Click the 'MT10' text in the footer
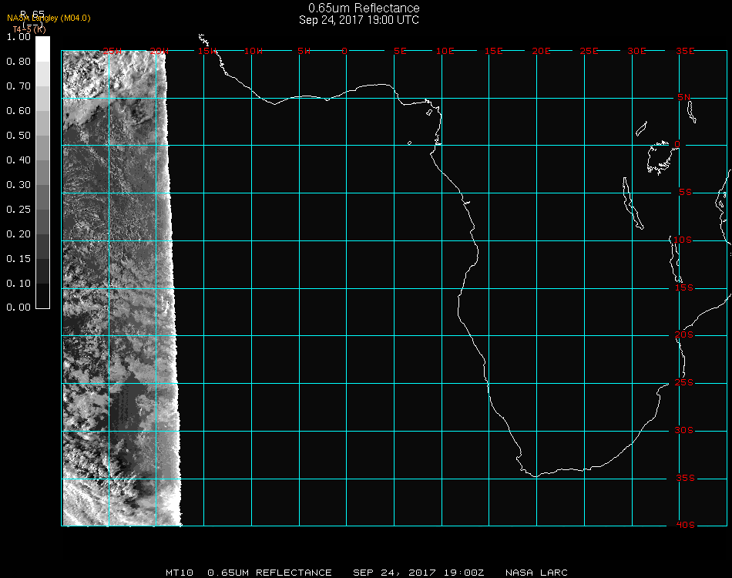Screen dimensions: 732x578 click(x=180, y=573)
